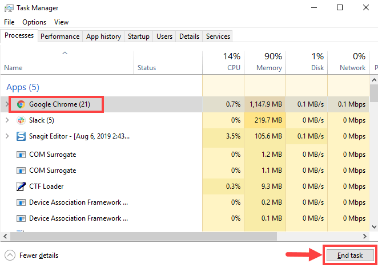378x268 pixels.
Task: Click the Task Manager title bar icon
Action: click(x=8, y=8)
